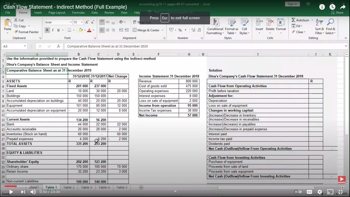The height and width of the screenshot is (197, 350).
Task: Click the Sign in button
Action: [292, 4]
